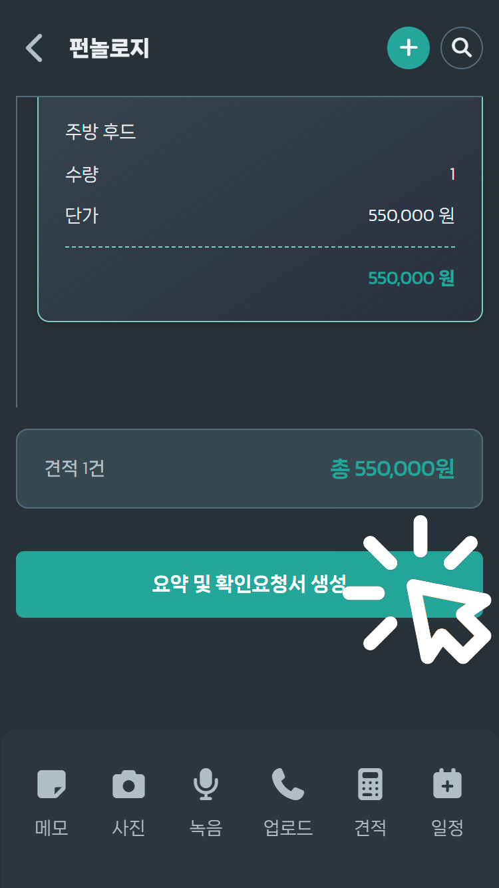The height and width of the screenshot is (888, 499).
Task: Switch to the 녹음 tab label
Action: pos(206,828)
